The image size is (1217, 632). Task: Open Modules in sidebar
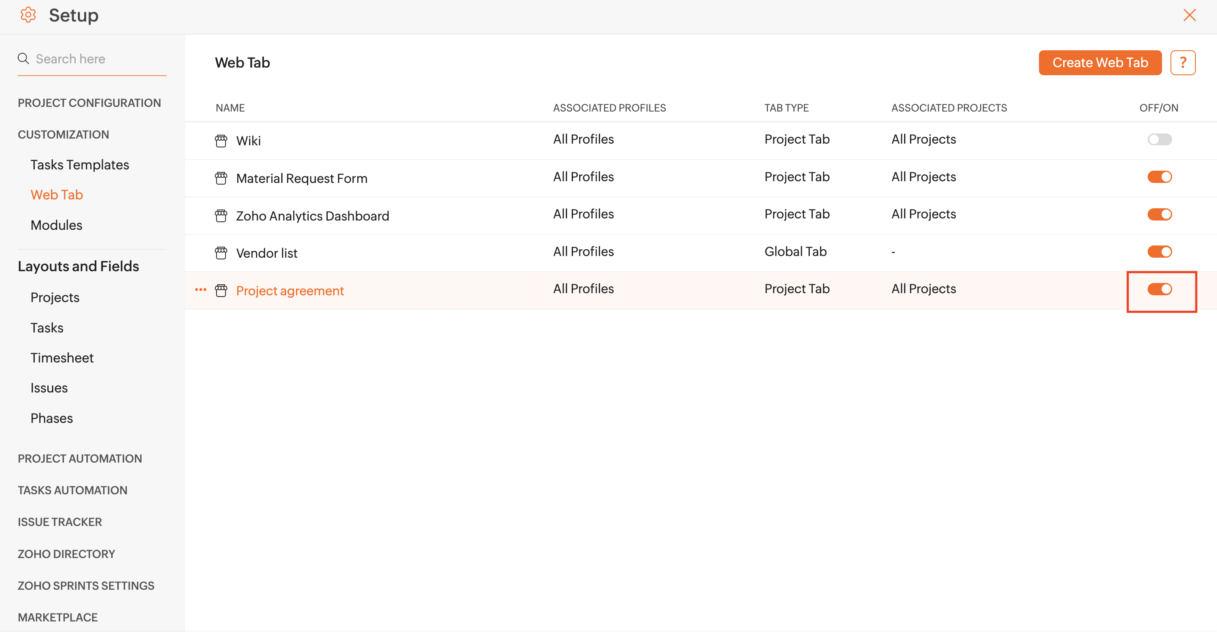click(56, 225)
